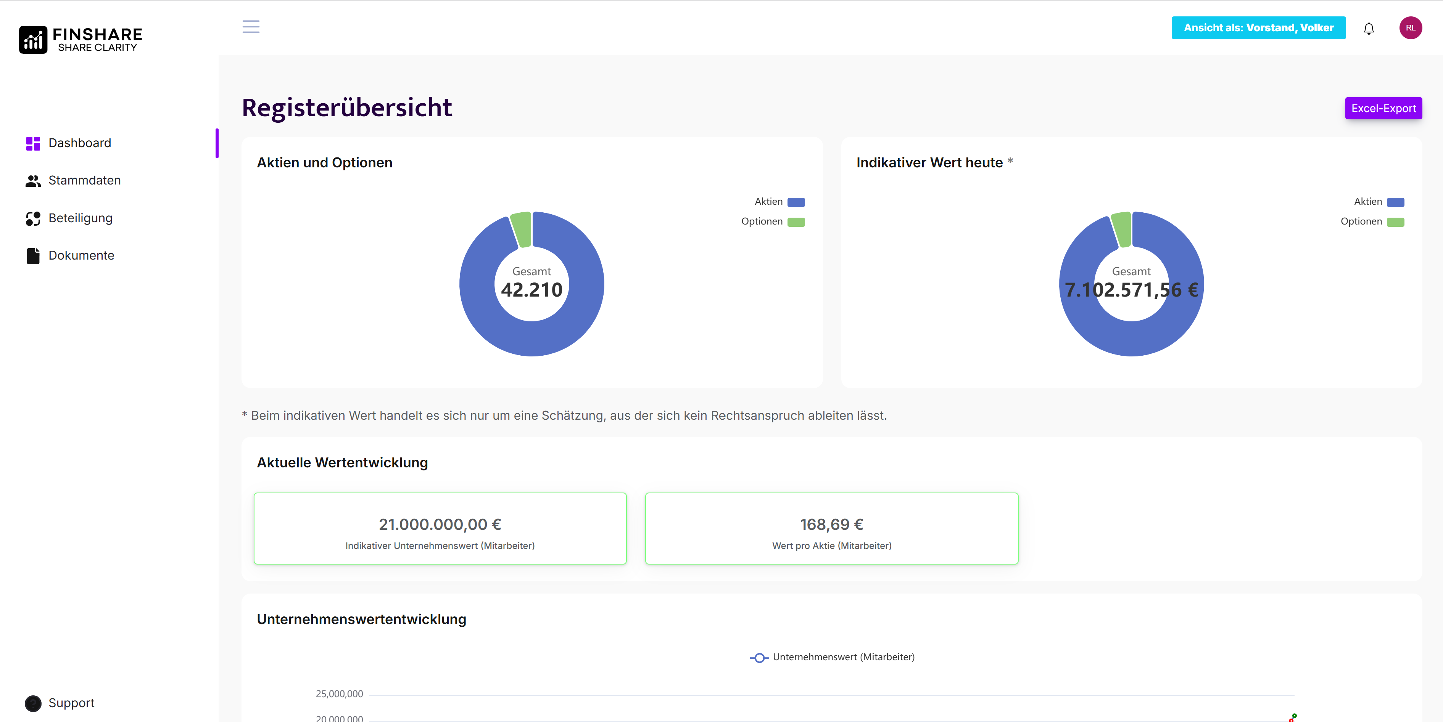This screenshot has width=1443, height=722.
Task: Click the Excel-Export button
Action: pos(1383,108)
